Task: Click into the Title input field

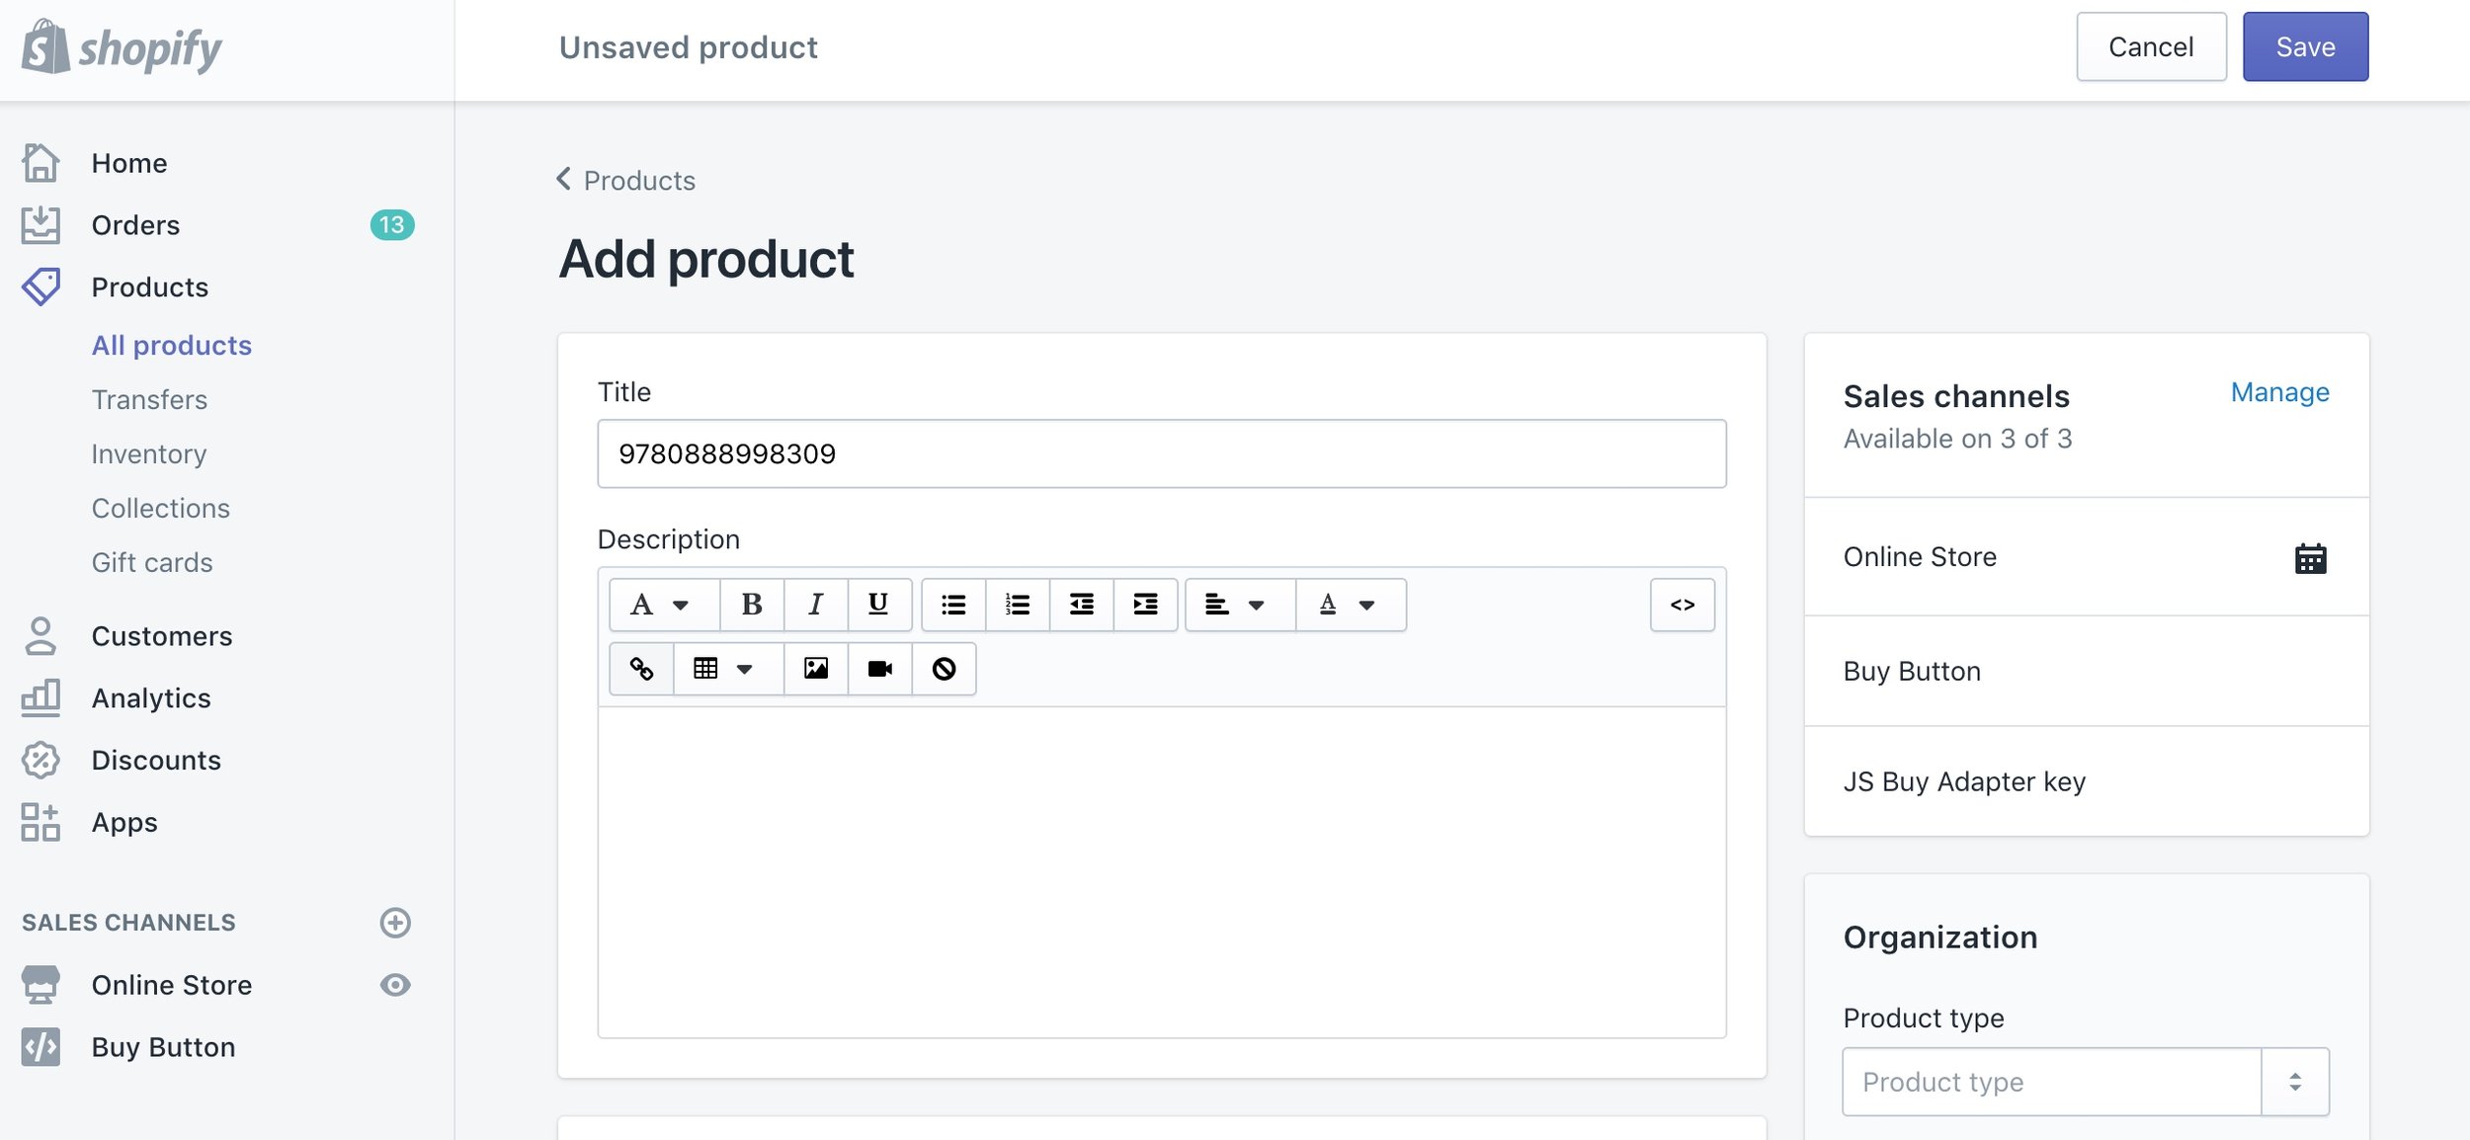Action: pos(1162,453)
